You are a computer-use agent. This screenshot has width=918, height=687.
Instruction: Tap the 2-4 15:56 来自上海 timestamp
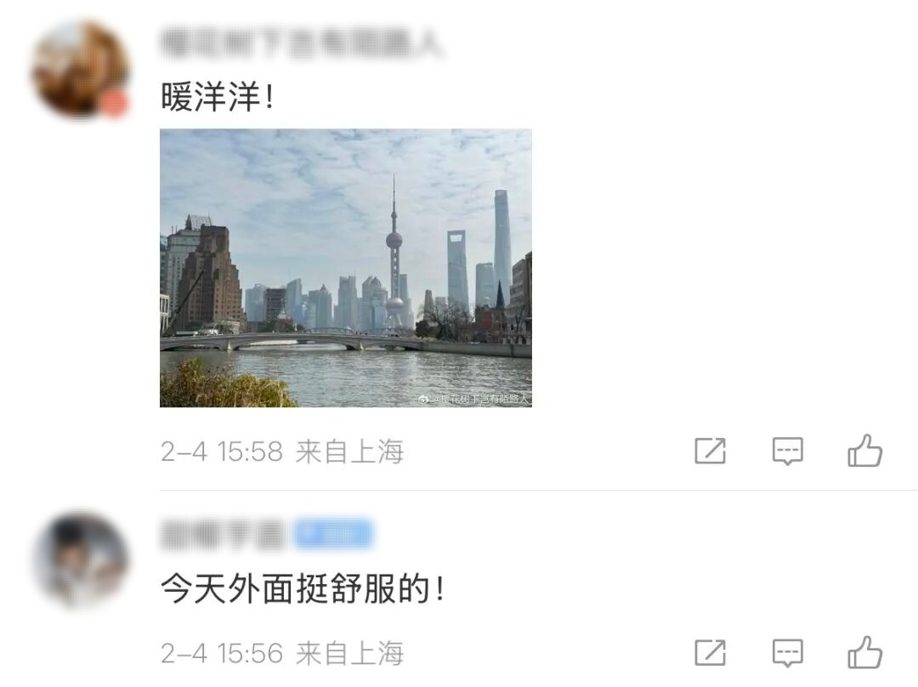282,653
